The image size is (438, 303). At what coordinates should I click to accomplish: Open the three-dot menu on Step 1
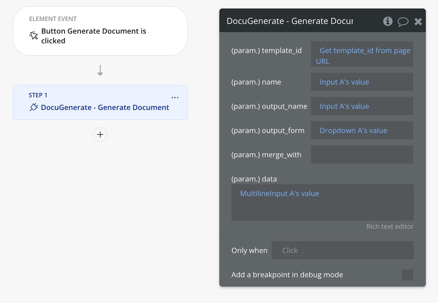[x=175, y=98]
